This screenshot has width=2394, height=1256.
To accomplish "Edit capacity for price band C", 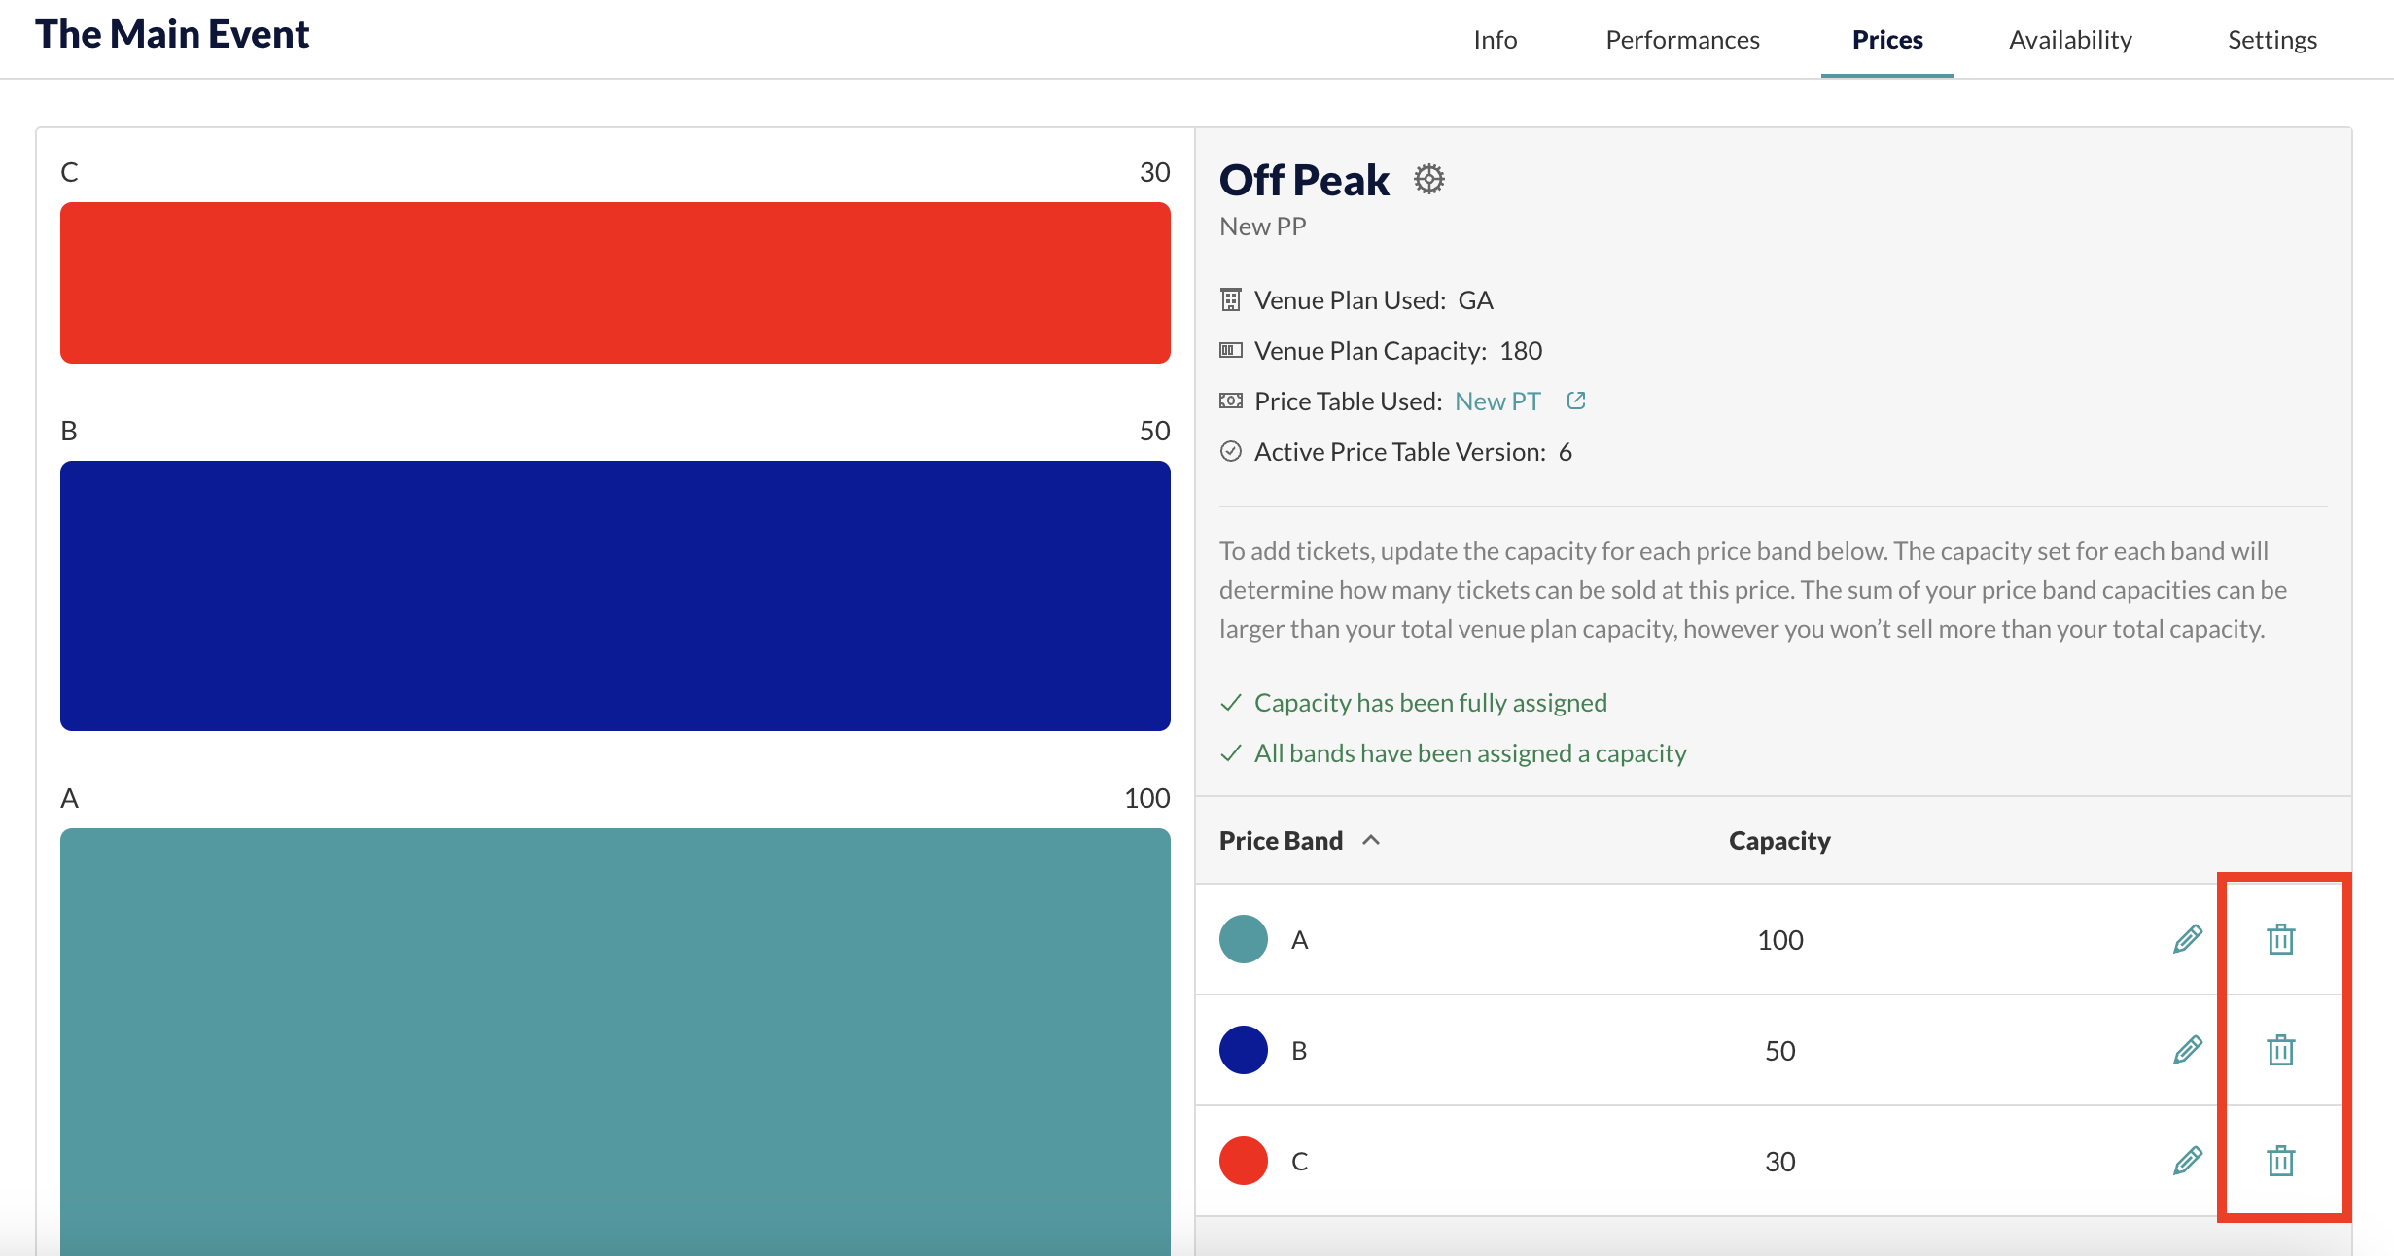I will click(x=2188, y=1161).
